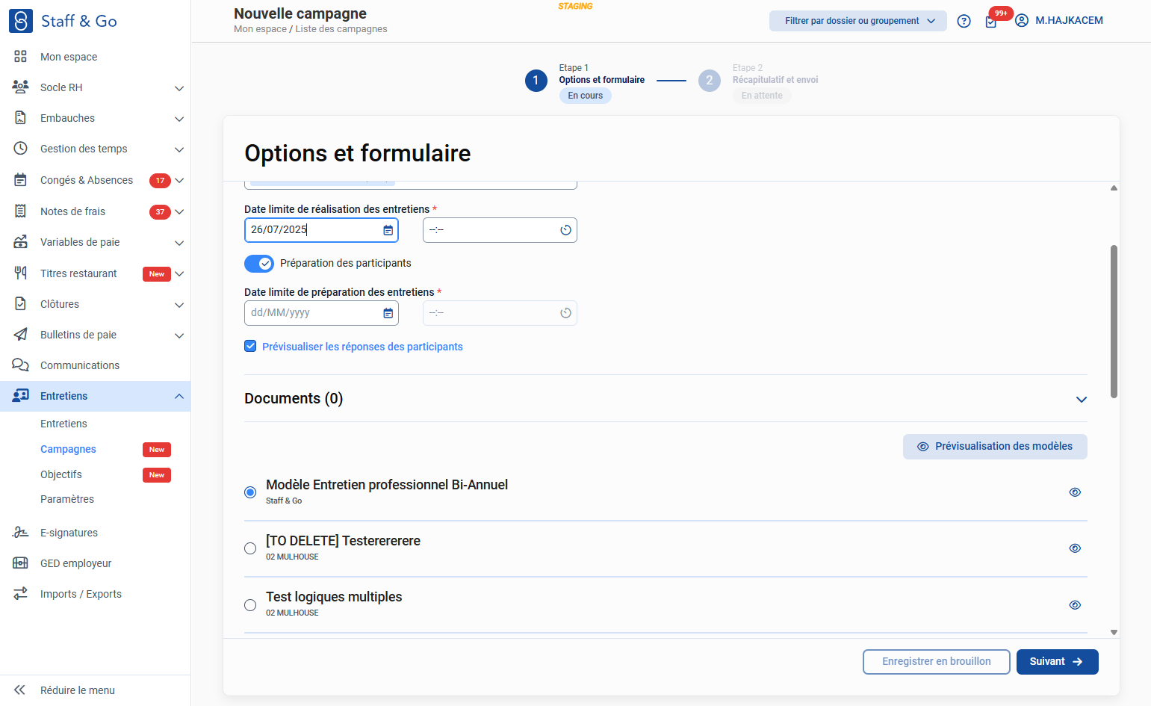Click Prévisualisation des modèles button
Image resolution: width=1151 pixels, height=706 pixels.
coord(995,447)
